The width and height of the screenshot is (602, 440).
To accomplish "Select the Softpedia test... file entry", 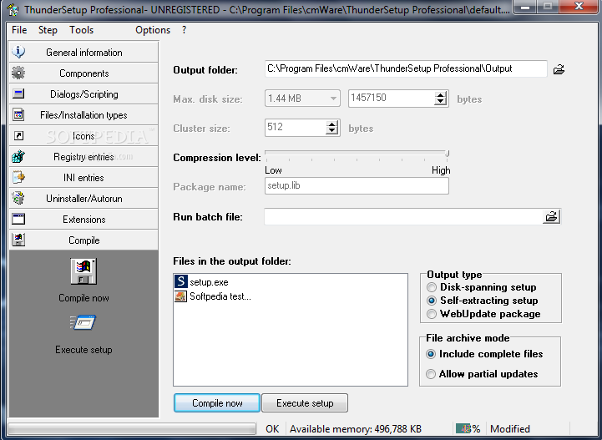I will (x=220, y=296).
